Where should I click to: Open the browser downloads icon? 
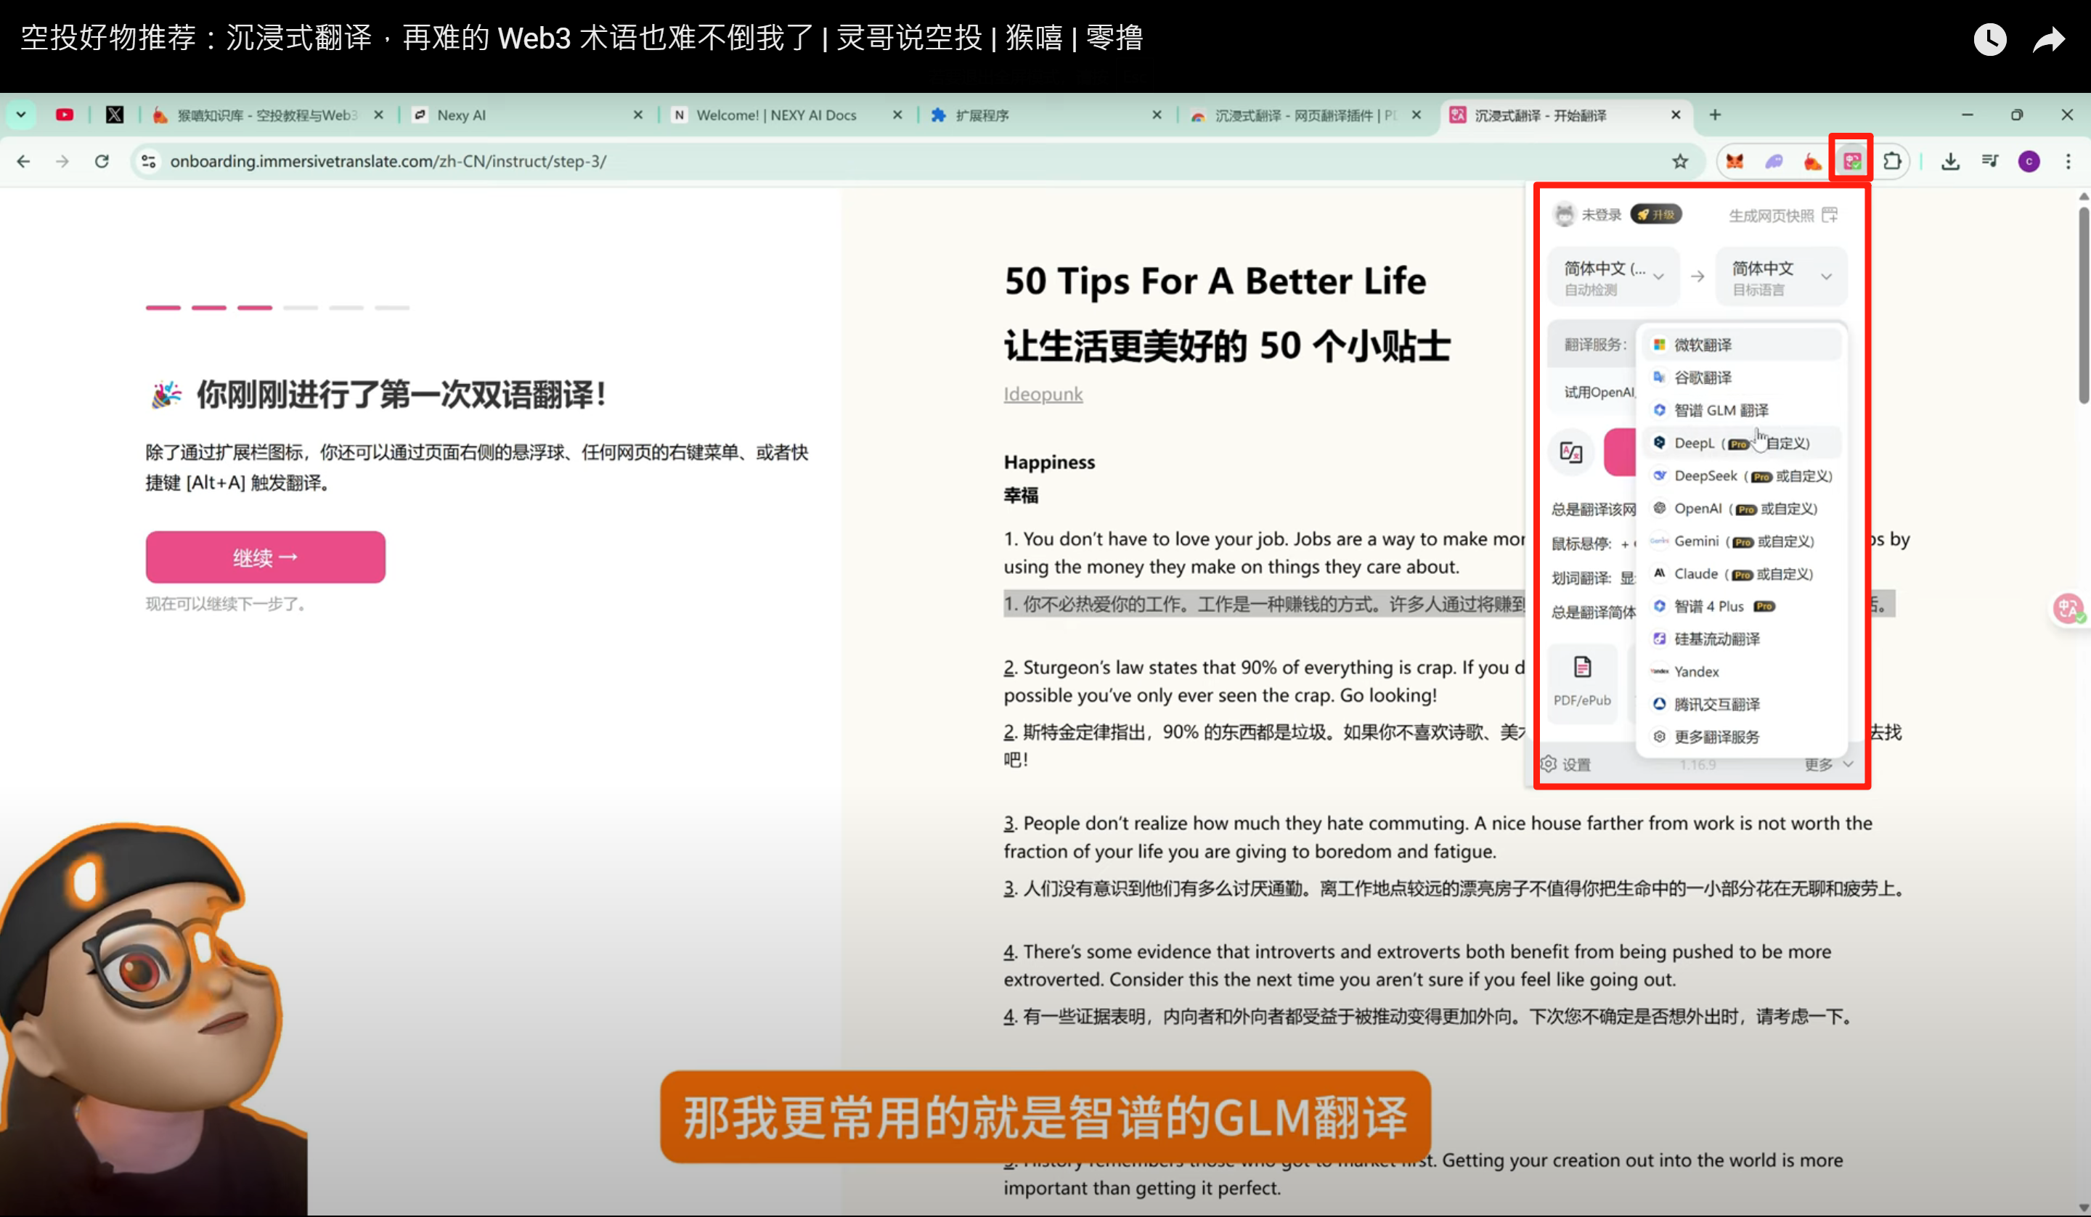[1951, 161]
